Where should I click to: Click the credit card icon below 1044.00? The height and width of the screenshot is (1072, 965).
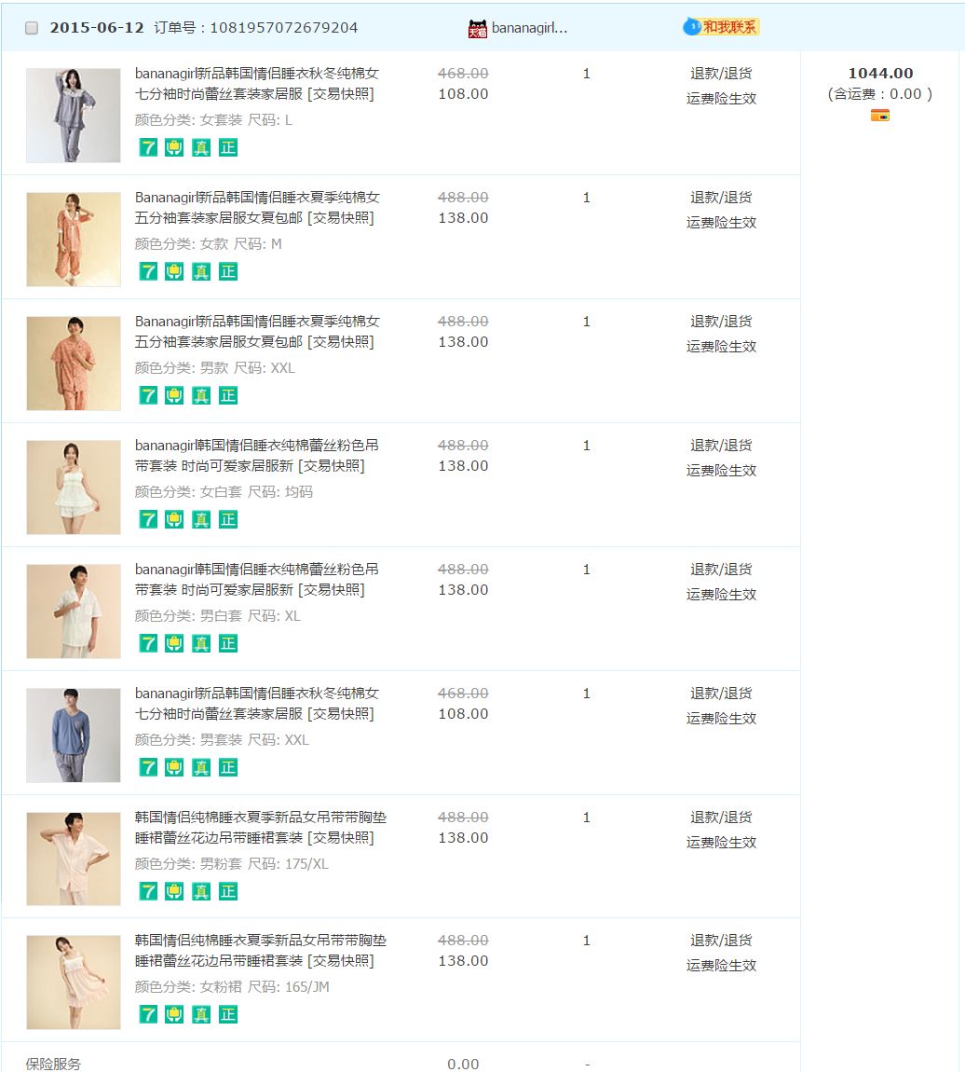(879, 116)
